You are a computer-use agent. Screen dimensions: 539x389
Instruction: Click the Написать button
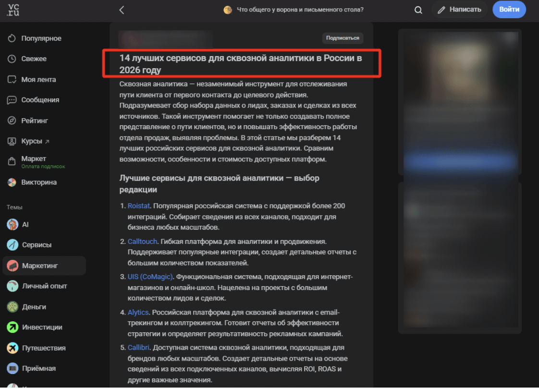pos(459,10)
